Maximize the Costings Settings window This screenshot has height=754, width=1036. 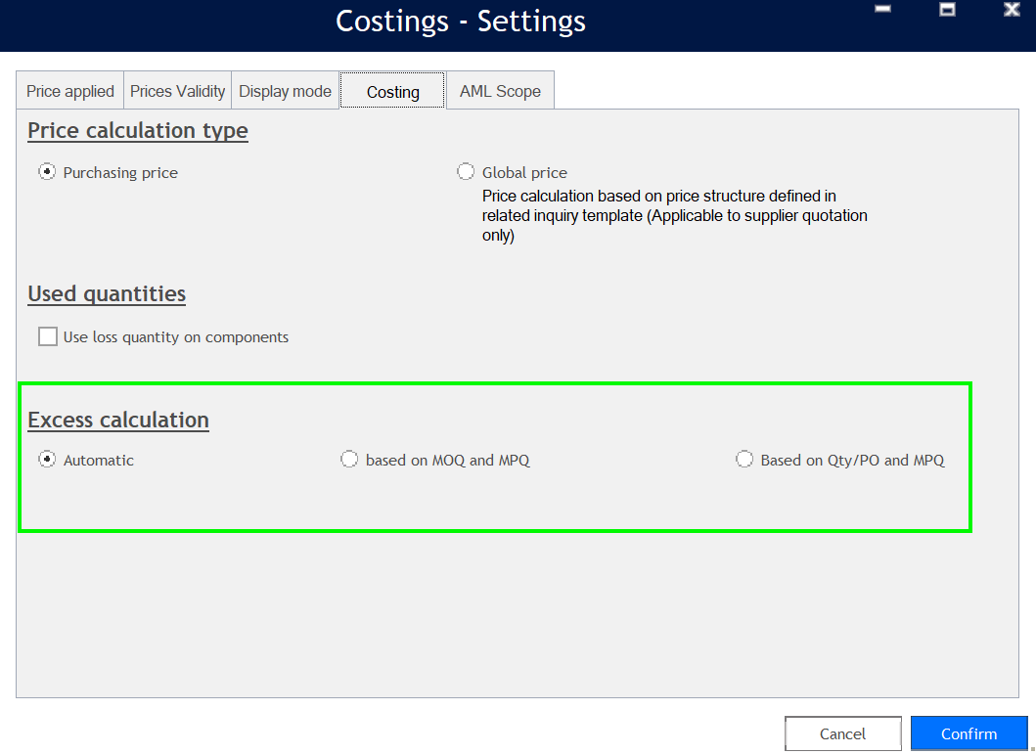click(x=947, y=10)
